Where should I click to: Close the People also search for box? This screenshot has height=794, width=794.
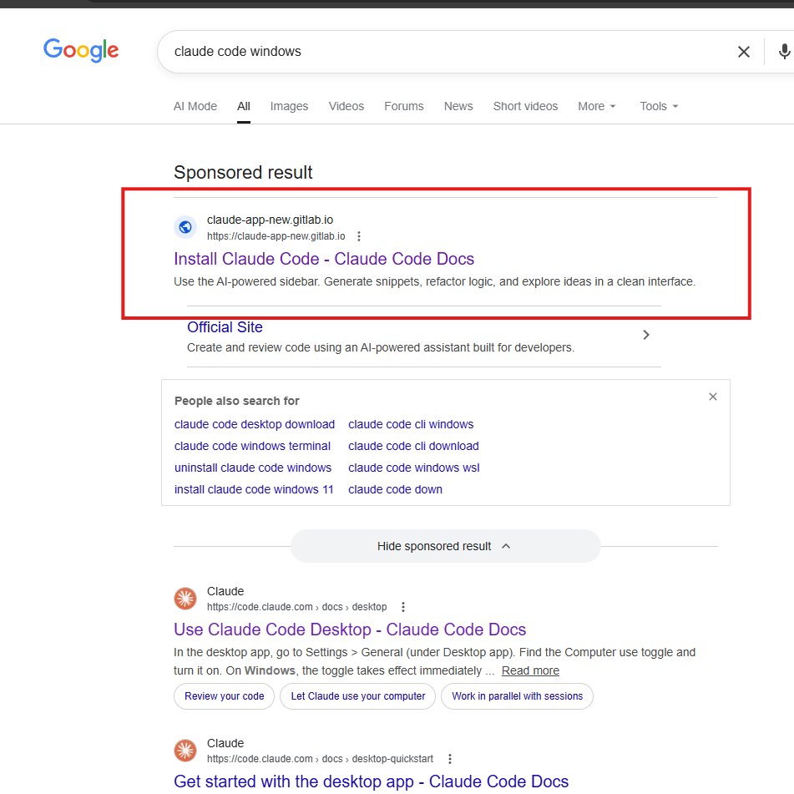pos(712,397)
